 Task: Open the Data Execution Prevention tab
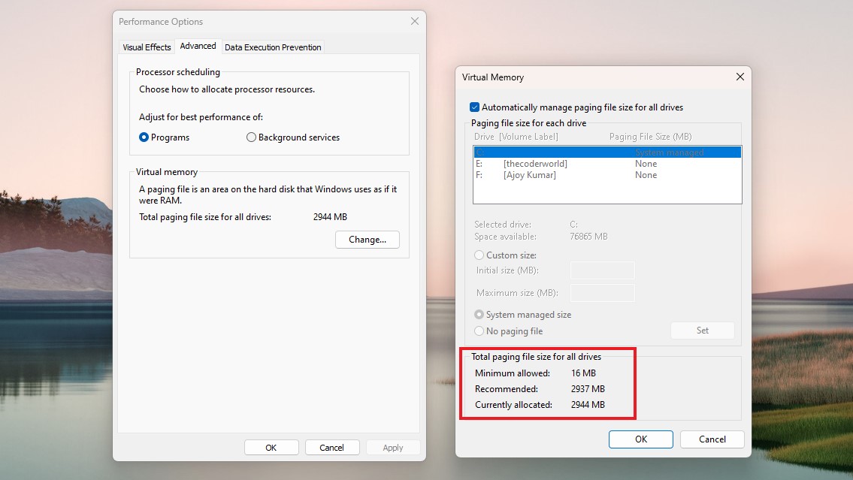coord(273,47)
